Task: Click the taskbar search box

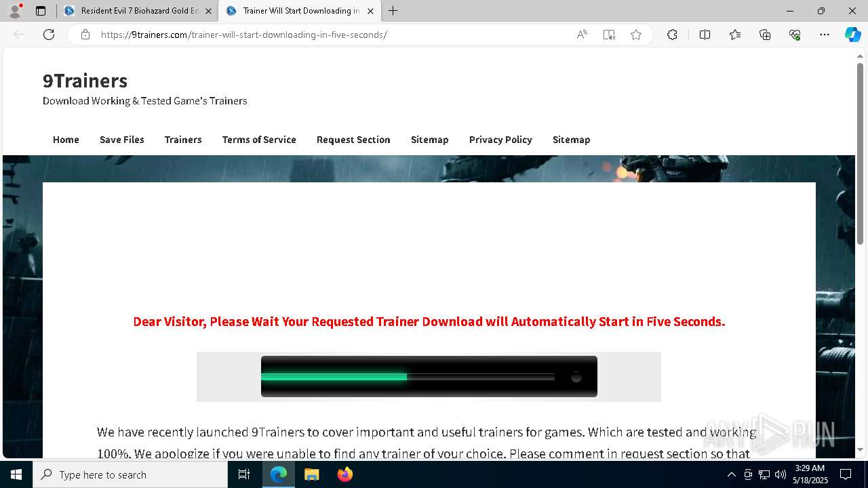Action: click(130, 474)
